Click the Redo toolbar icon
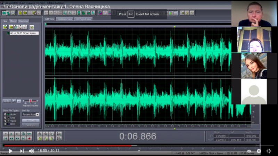The image size is (278, 156). pyautogui.click(x=51, y=13)
